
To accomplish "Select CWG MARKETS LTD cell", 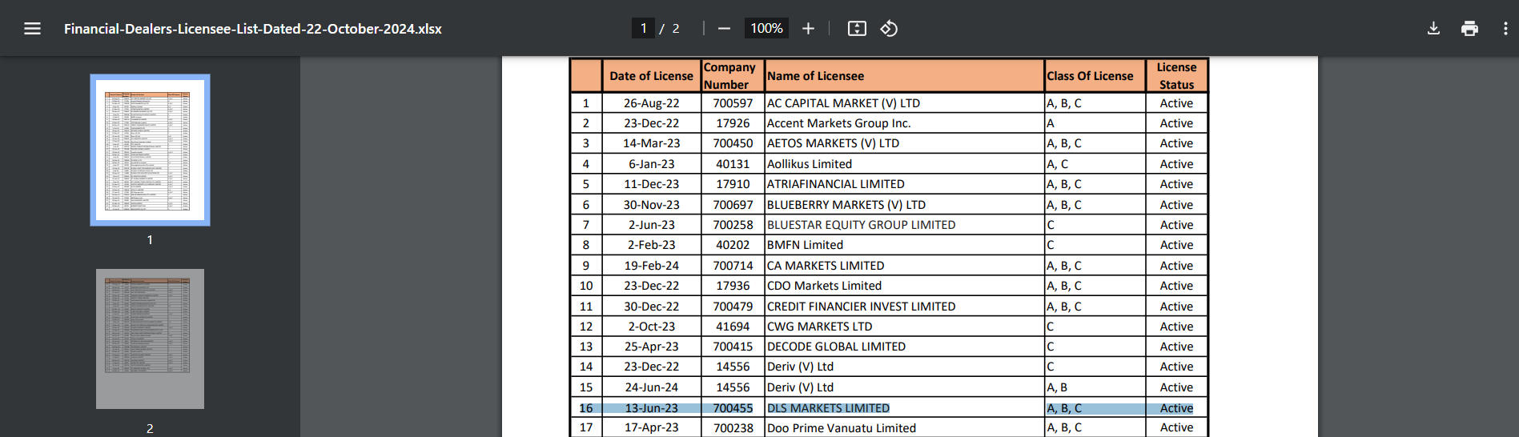I will coord(904,327).
